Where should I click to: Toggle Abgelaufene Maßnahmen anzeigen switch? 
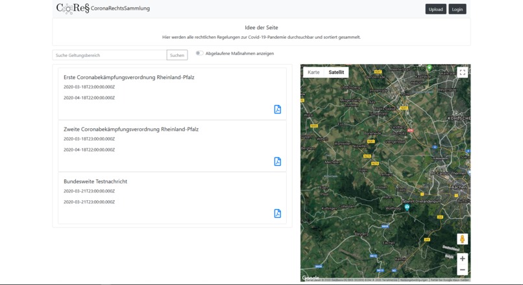[199, 53]
